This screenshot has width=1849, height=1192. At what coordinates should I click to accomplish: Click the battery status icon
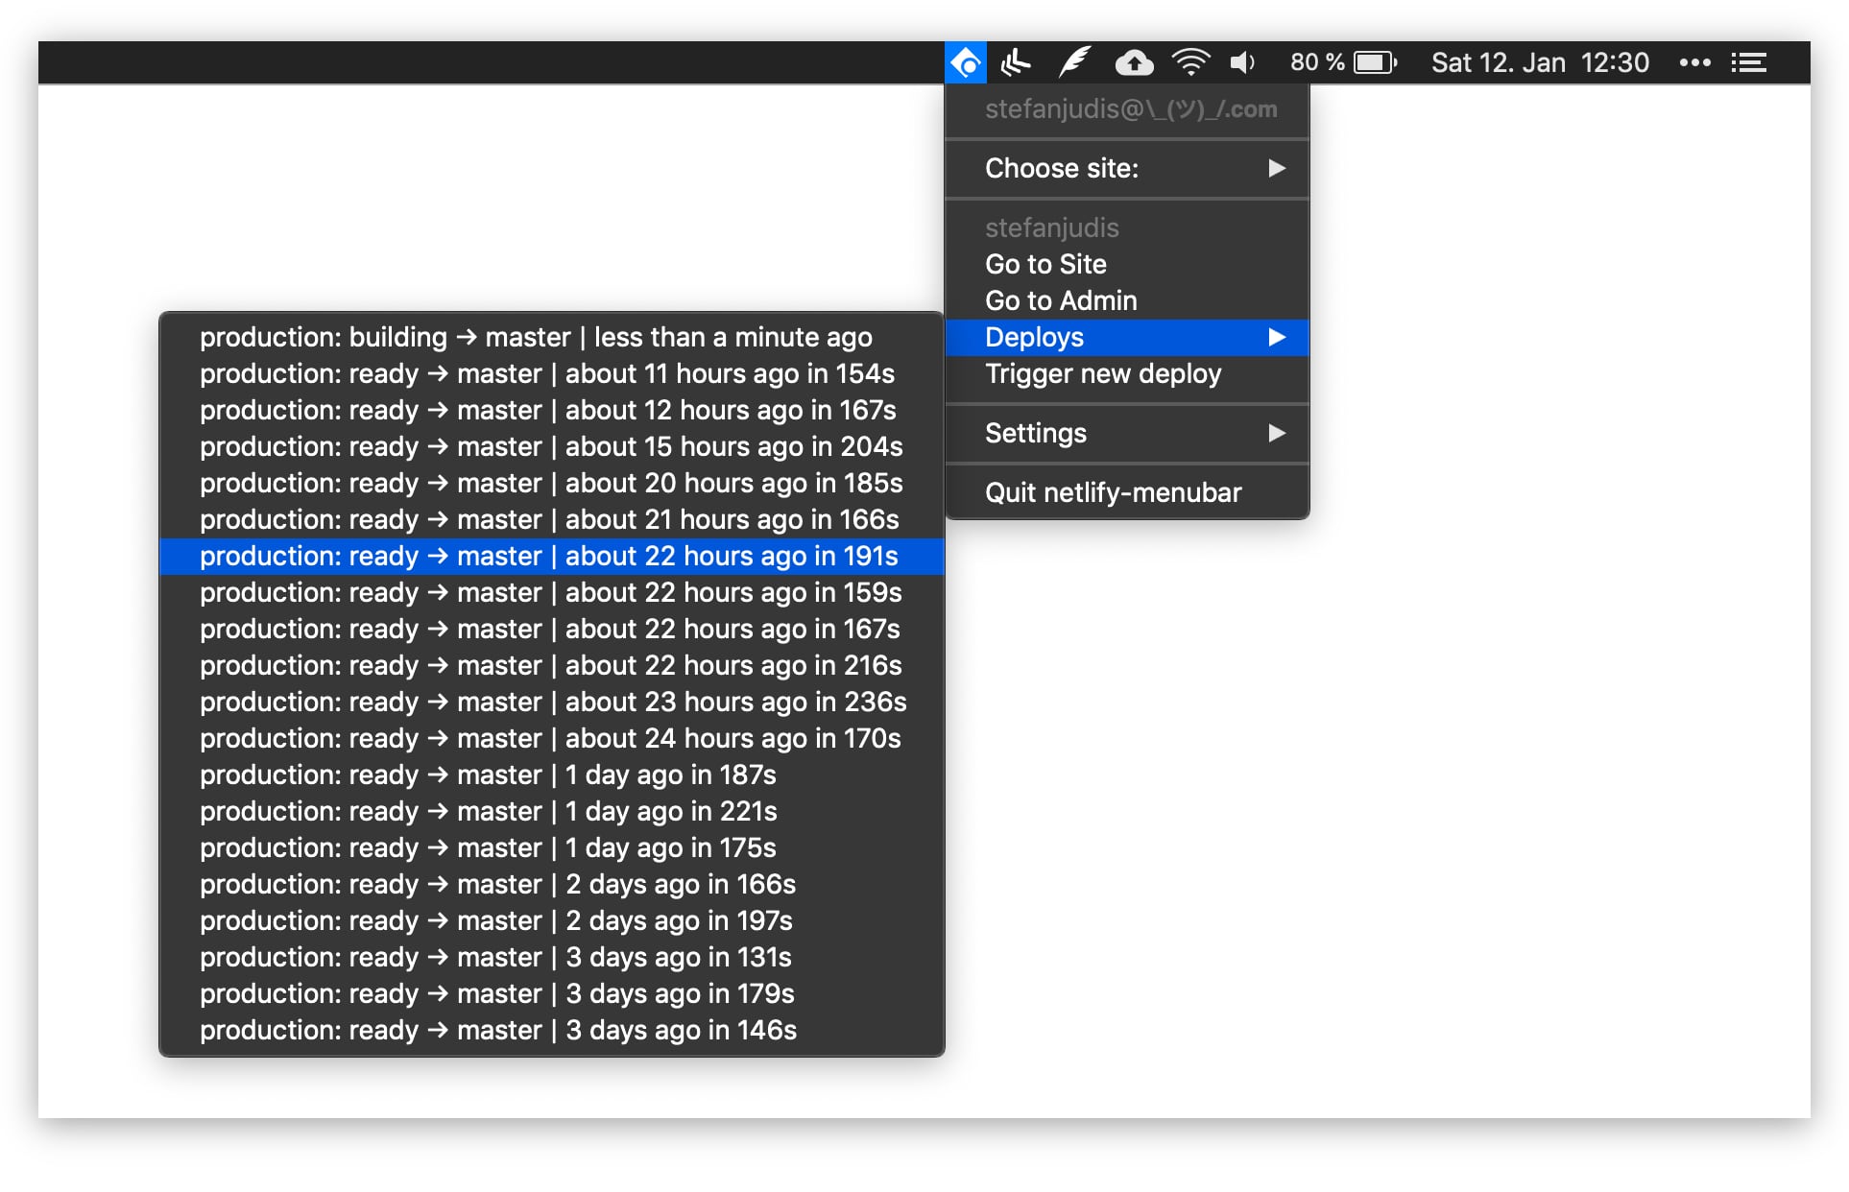point(1375,63)
